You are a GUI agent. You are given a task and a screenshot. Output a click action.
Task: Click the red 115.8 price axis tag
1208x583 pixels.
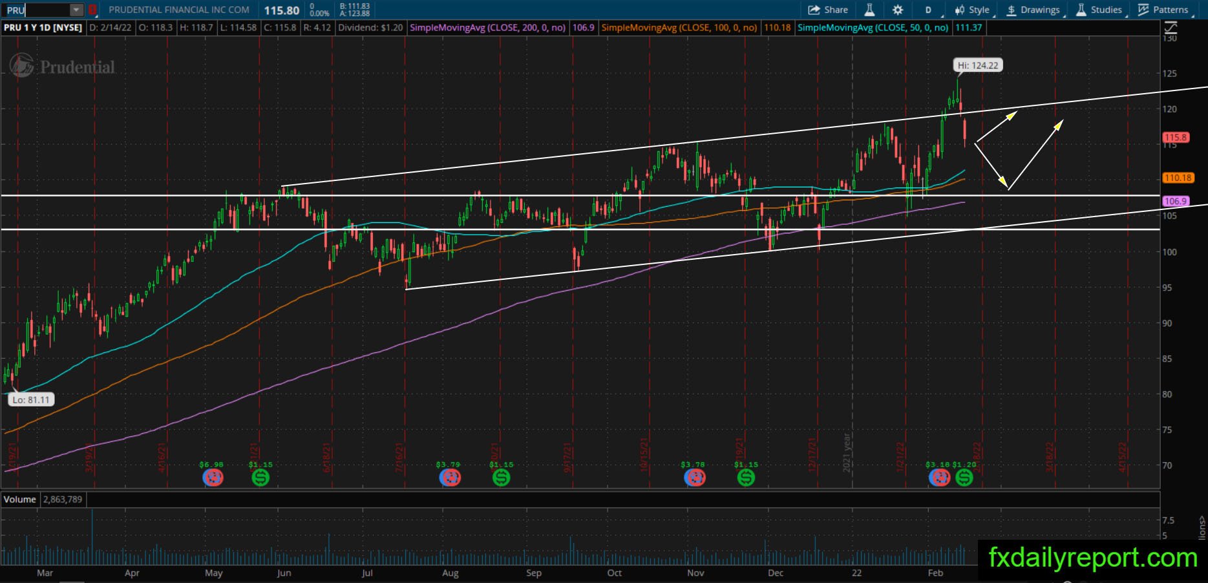[1176, 137]
